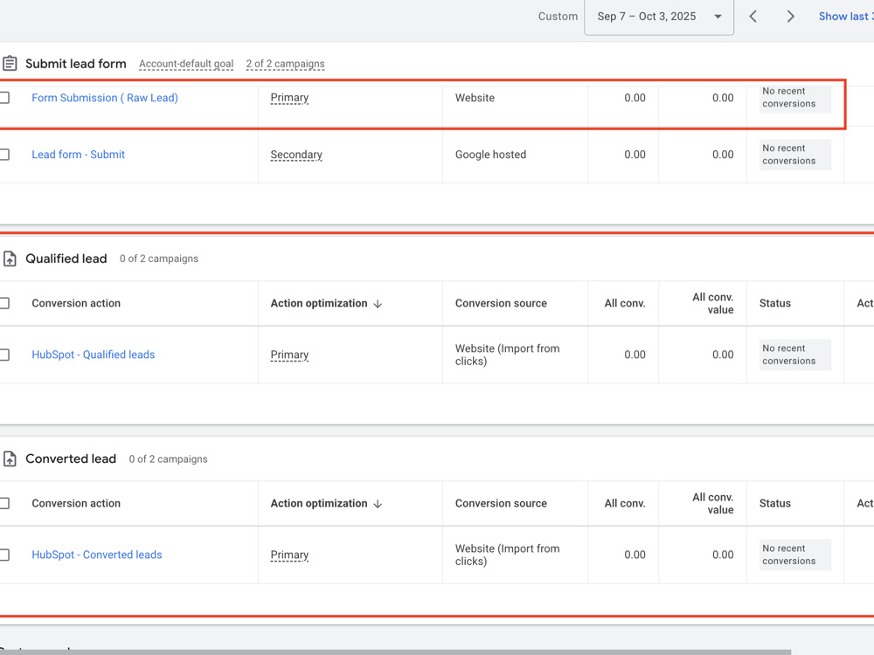
Task: Click No recent conversions status for HubSpot - Converted leads
Action: (794, 555)
